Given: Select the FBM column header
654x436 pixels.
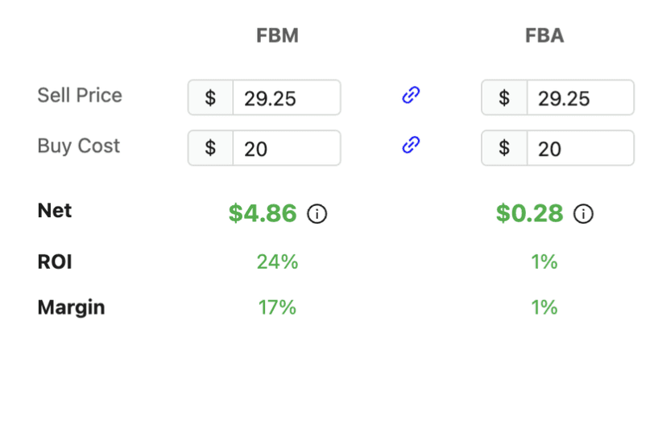Looking at the screenshot, I should tap(277, 36).
